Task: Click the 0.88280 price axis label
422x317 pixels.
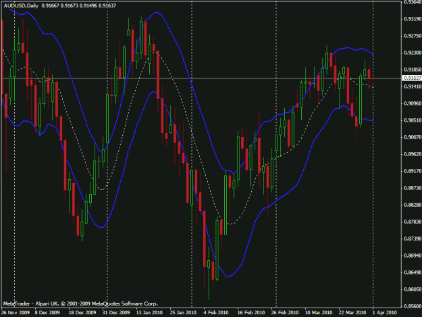Action: pyautogui.click(x=413, y=205)
